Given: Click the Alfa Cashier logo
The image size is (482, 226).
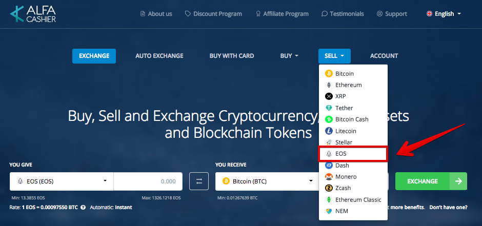Looking at the screenshot, I should click(x=33, y=14).
